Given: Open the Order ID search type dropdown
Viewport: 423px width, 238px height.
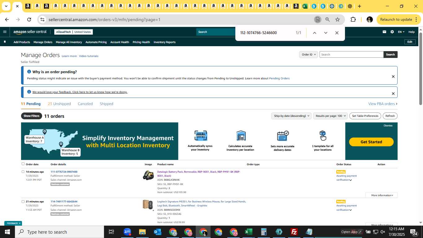Looking at the screenshot, I should click(308, 55).
